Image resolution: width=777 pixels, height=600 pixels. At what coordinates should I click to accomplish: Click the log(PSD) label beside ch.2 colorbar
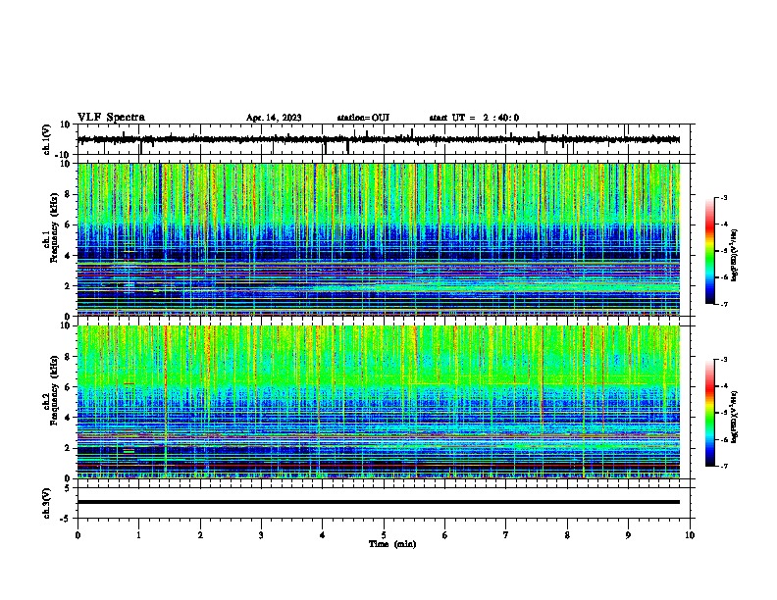coord(735,417)
